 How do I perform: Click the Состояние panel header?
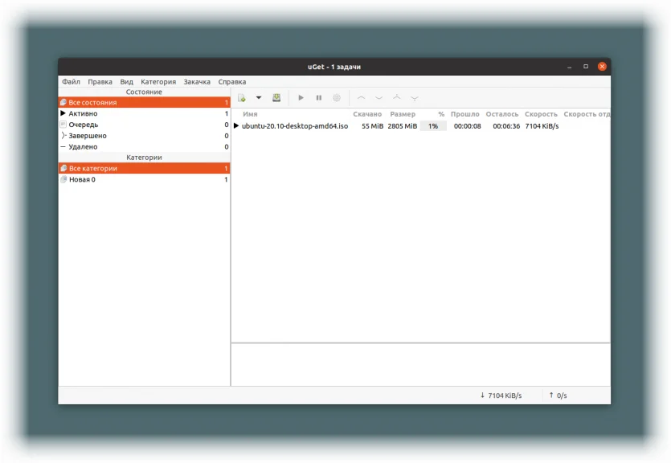(x=144, y=92)
